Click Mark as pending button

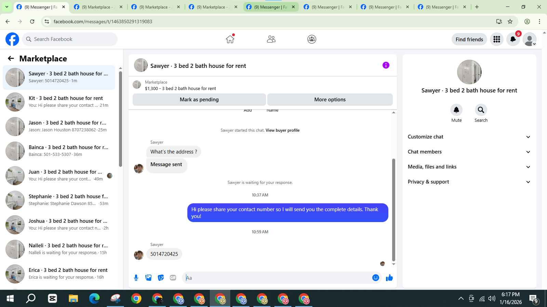199,100
